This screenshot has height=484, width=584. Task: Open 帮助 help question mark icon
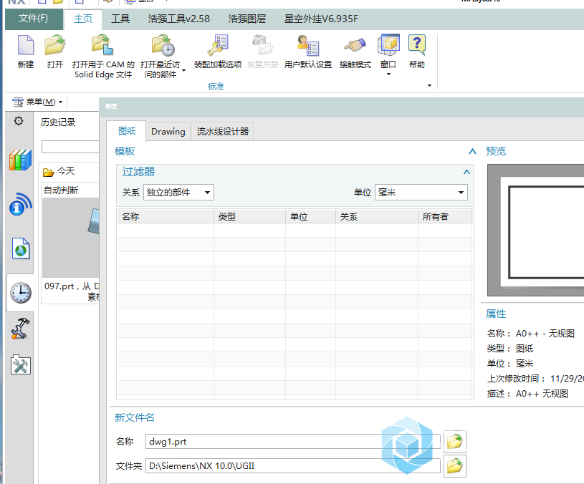click(x=417, y=44)
